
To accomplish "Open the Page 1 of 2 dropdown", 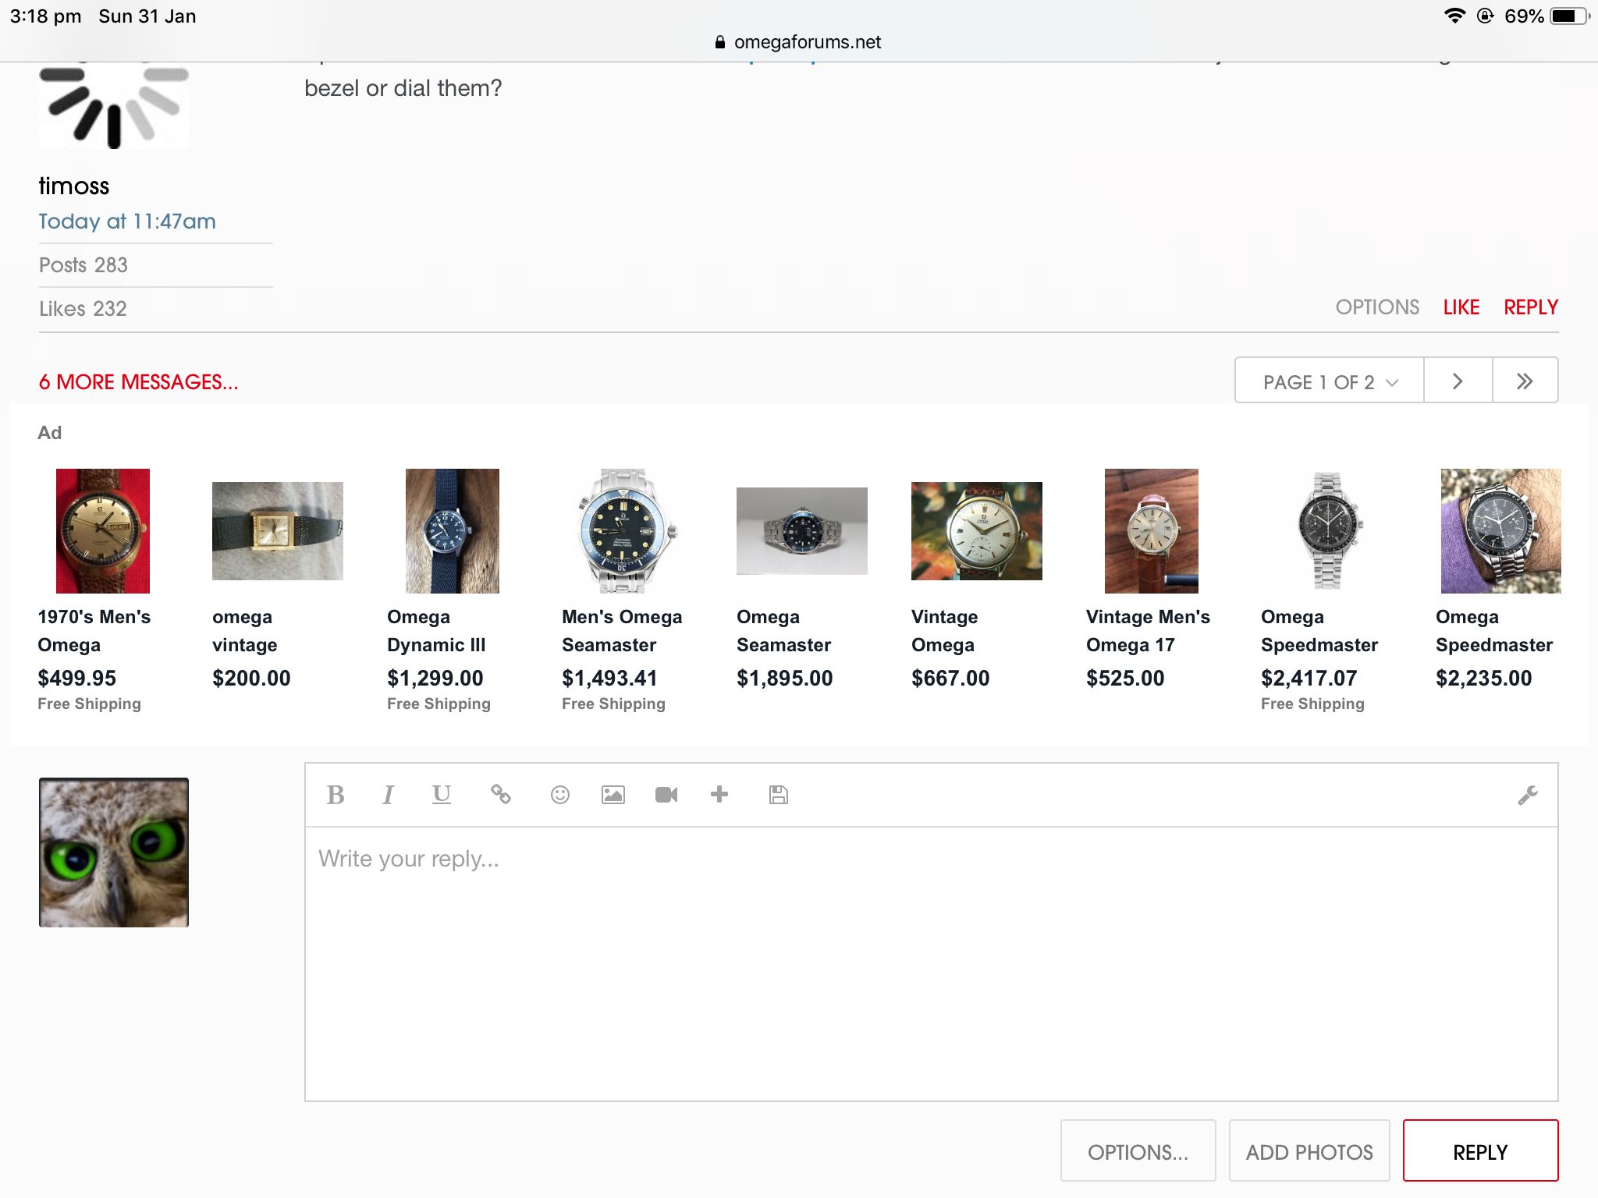I will [x=1330, y=381].
